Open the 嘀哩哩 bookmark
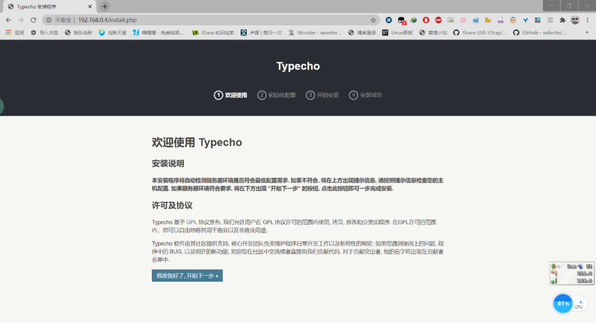Screen dimensions: 596x323 (158, 33)
